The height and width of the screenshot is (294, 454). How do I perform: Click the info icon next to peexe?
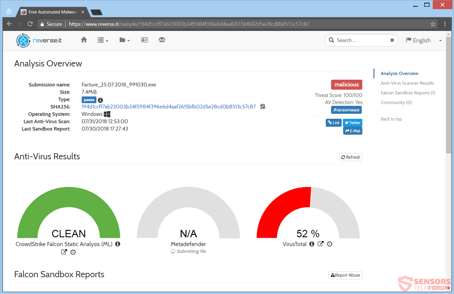(100, 100)
